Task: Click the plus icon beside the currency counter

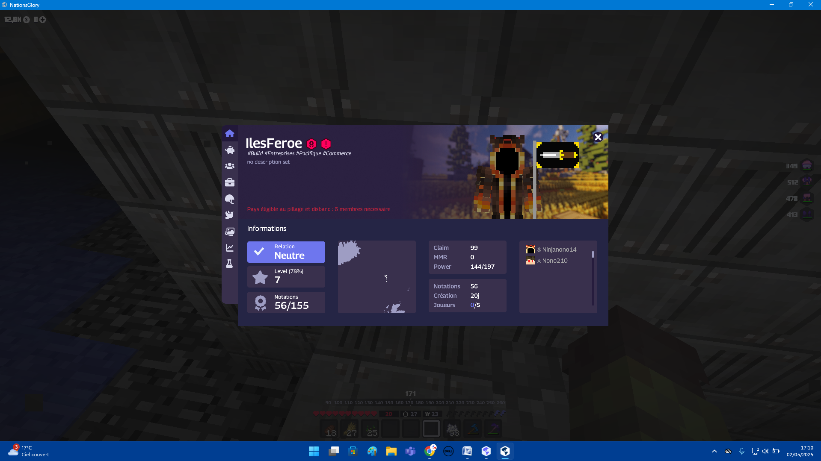Action: [x=42, y=20]
